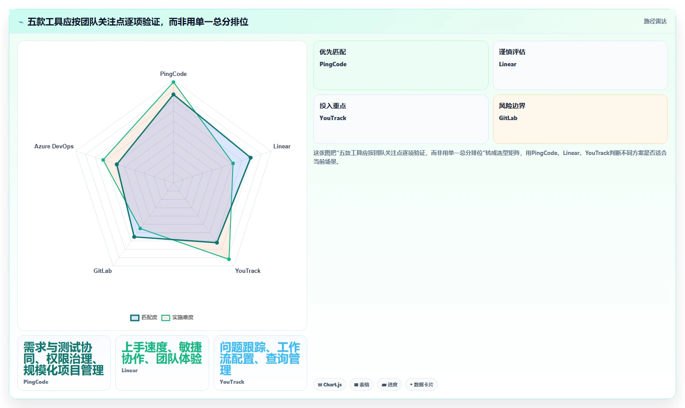Open the 优先匹配 PingCode card
This screenshot has height=408, width=685.
pyautogui.click(x=401, y=65)
